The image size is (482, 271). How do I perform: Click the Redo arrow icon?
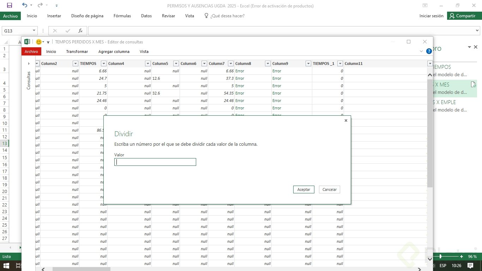(40, 5)
